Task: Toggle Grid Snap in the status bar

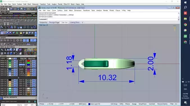Action: (114, 104)
